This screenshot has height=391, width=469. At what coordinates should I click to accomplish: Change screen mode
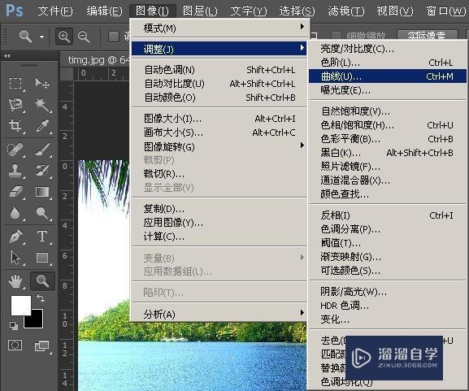42,345
